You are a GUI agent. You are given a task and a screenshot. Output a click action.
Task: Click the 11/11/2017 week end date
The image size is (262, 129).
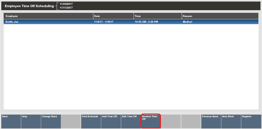66,8
